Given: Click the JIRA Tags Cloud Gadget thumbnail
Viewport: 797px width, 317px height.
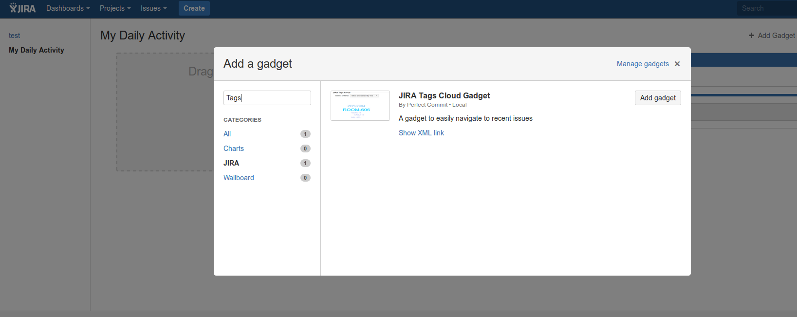Looking at the screenshot, I should [x=360, y=106].
